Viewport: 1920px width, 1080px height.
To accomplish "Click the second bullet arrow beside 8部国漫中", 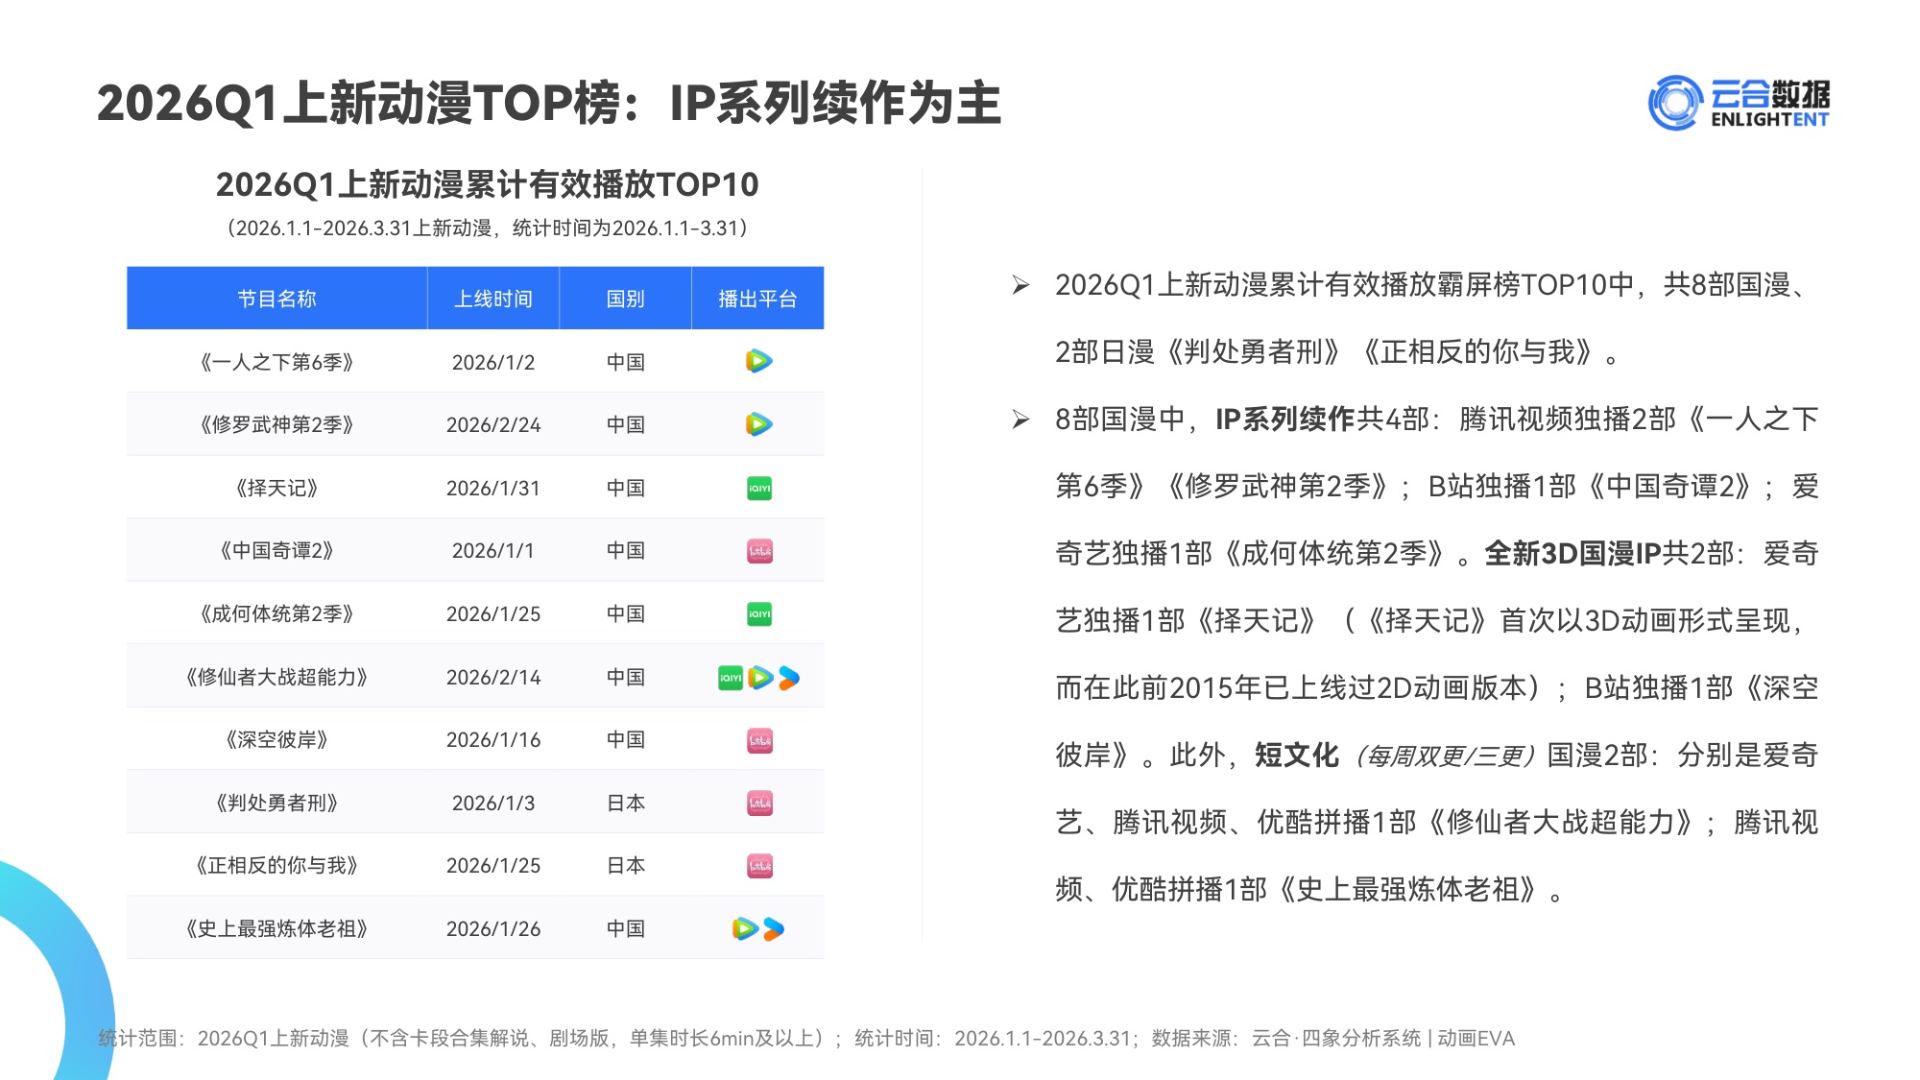I will point(1020,420).
